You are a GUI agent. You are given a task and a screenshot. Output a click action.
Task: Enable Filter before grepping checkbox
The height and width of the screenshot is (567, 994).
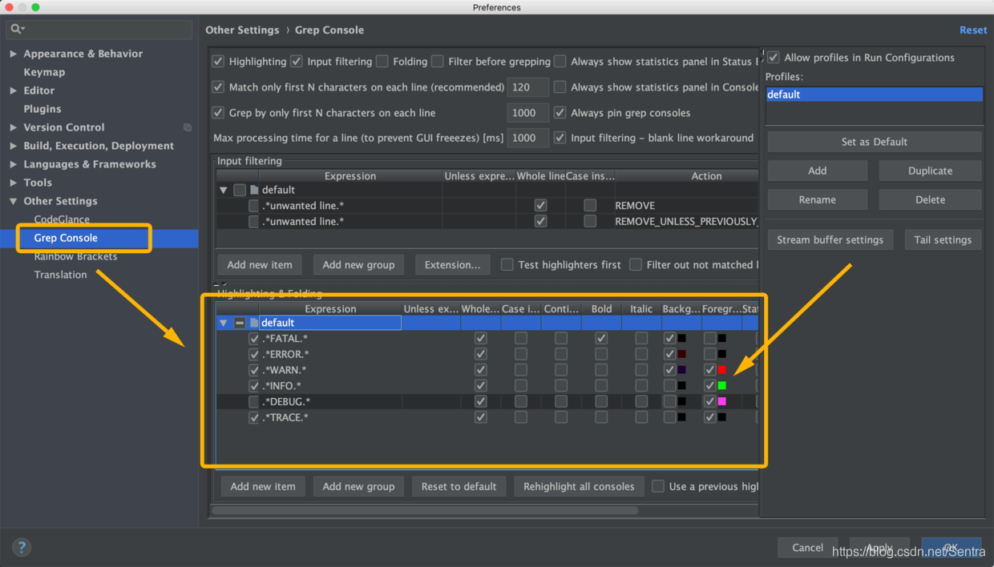point(438,62)
